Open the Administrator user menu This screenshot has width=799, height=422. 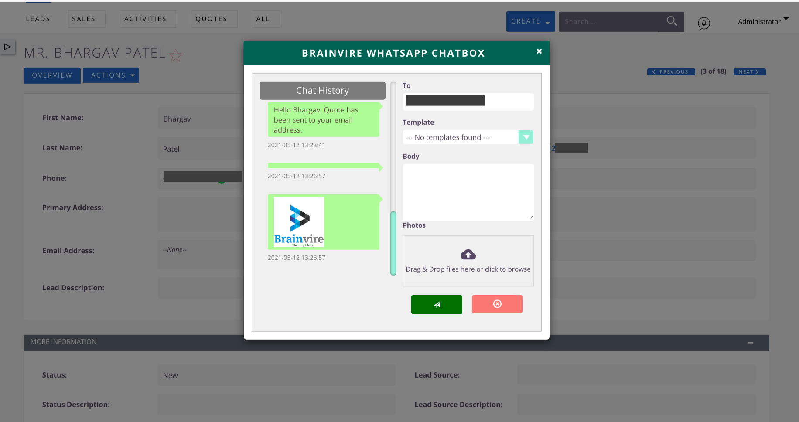[x=763, y=21]
